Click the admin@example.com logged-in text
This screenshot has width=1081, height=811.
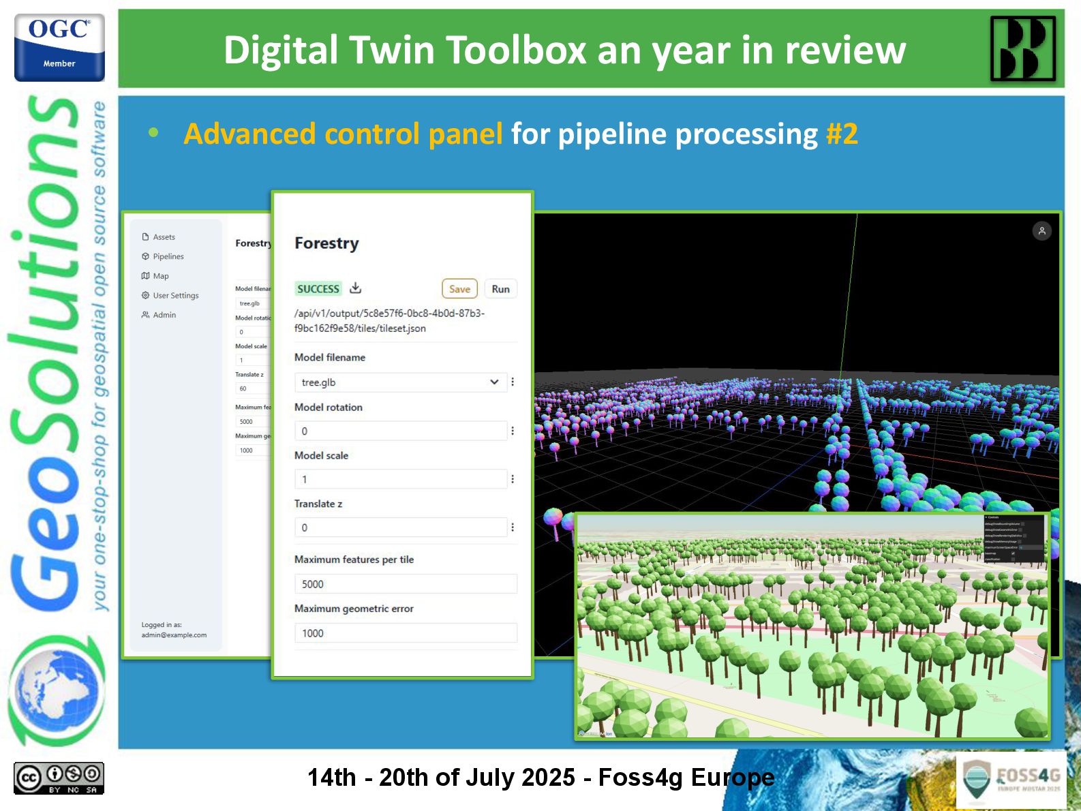point(174,635)
